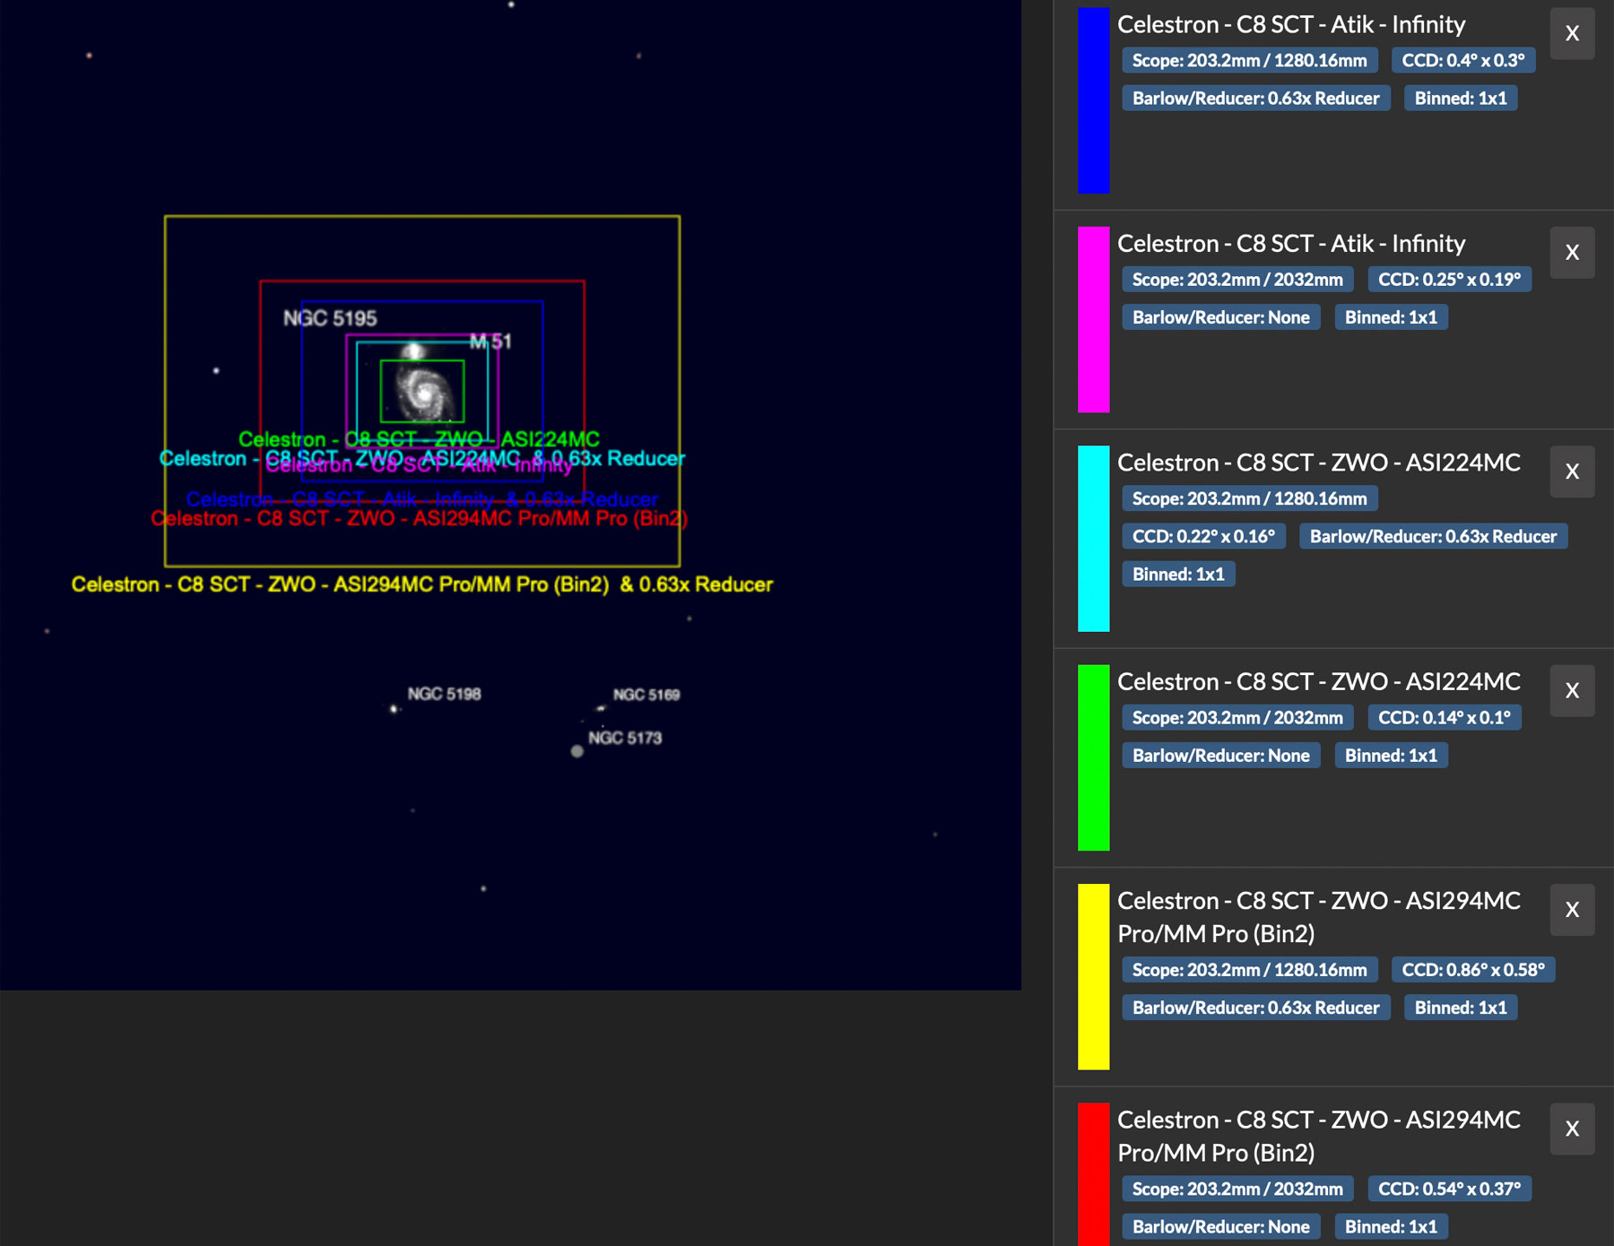Click the NGC 5195 label on sky map
Viewport: 1614px width, 1246px height.
(x=330, y=318)
